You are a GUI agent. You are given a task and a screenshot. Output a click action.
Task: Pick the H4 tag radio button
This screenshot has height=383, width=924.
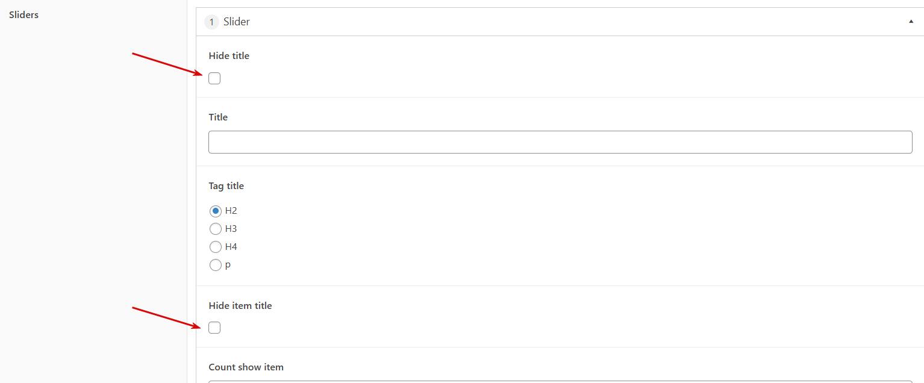click(215, 247)
